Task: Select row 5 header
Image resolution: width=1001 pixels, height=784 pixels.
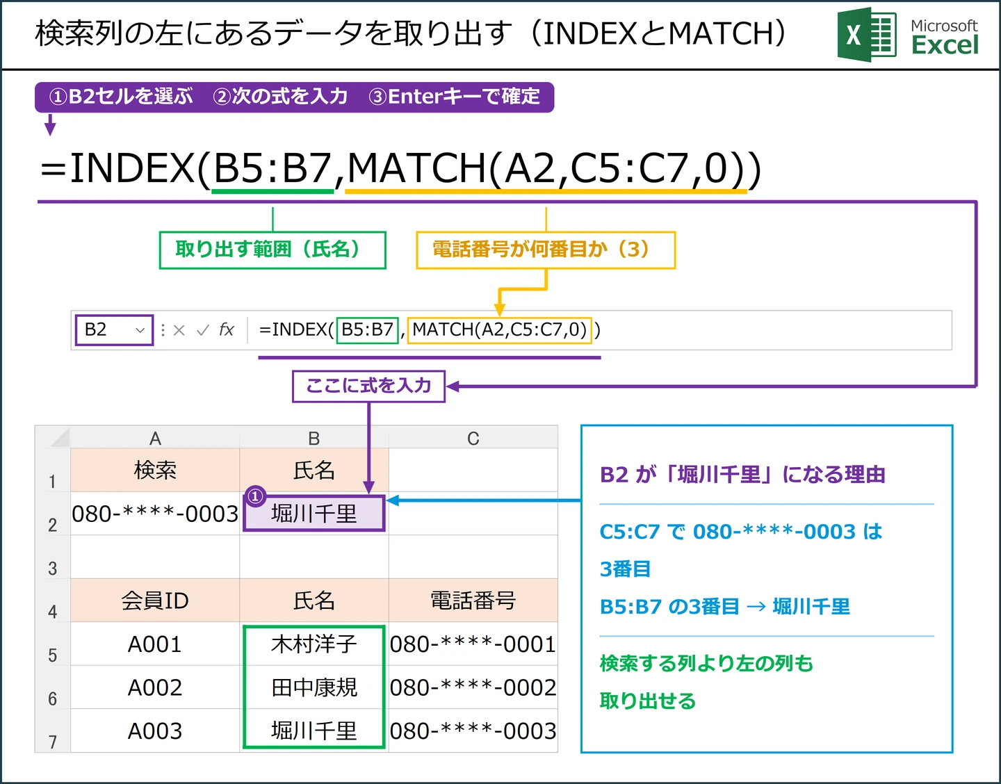Action: click(x=53, y=644)
